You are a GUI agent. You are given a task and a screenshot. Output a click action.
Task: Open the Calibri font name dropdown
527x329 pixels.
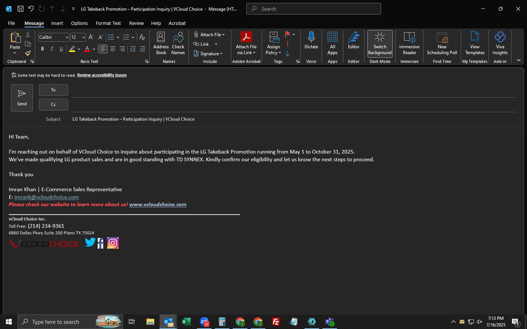pos(67,37)
